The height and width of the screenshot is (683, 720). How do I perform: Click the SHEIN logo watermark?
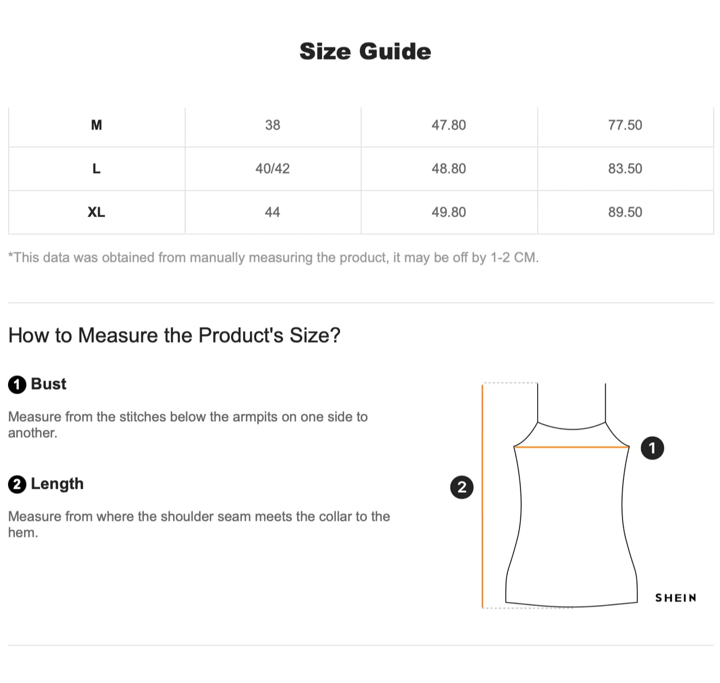675,598
